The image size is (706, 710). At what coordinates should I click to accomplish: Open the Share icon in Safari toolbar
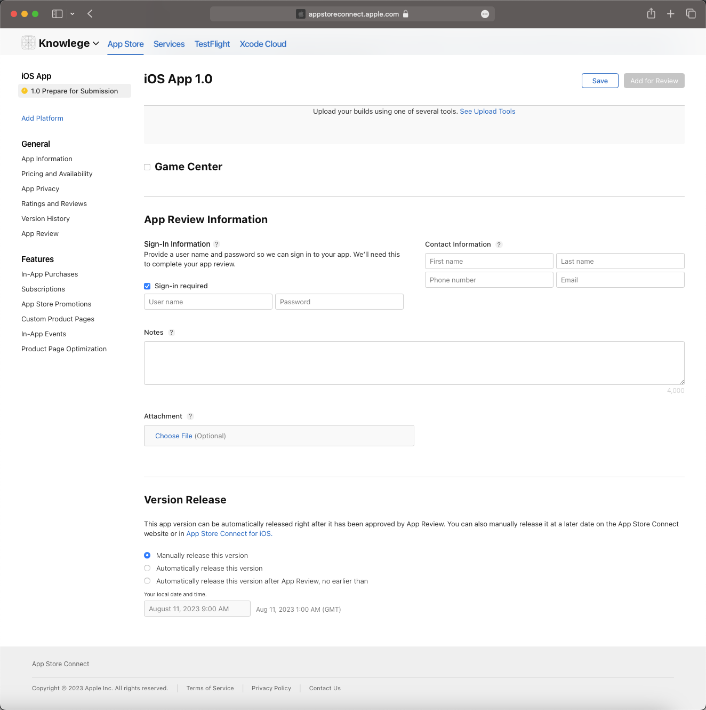[x=651, y=13]
